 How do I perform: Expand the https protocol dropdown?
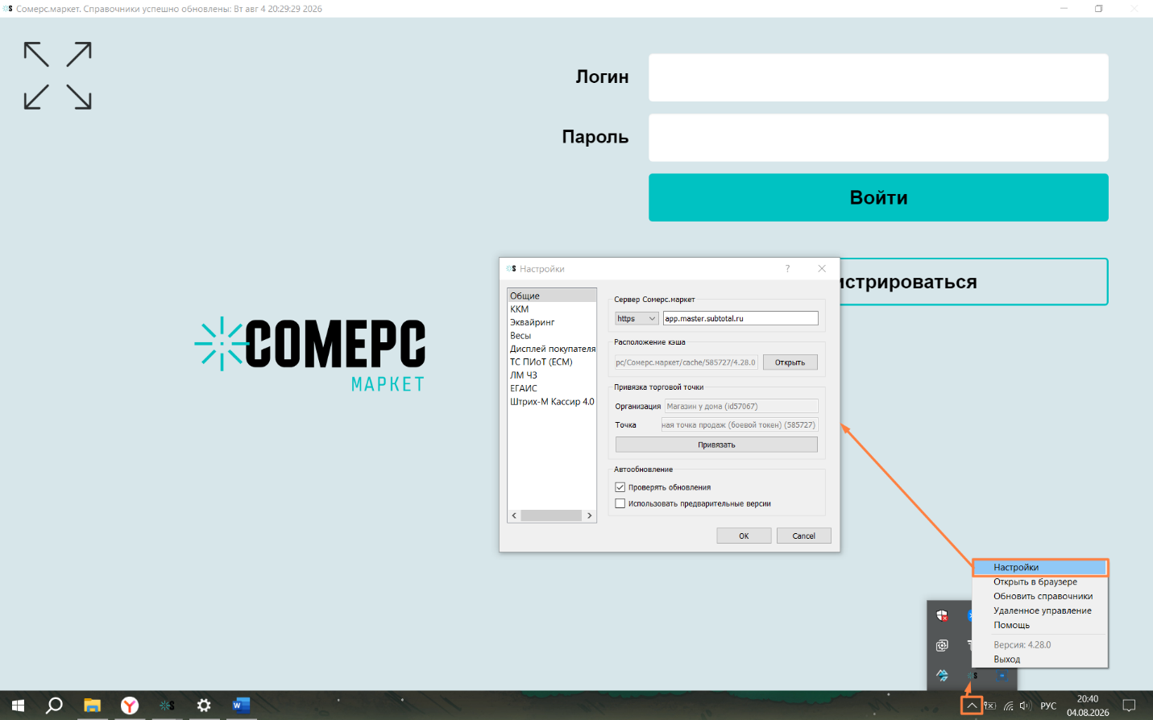coord(637,319)
